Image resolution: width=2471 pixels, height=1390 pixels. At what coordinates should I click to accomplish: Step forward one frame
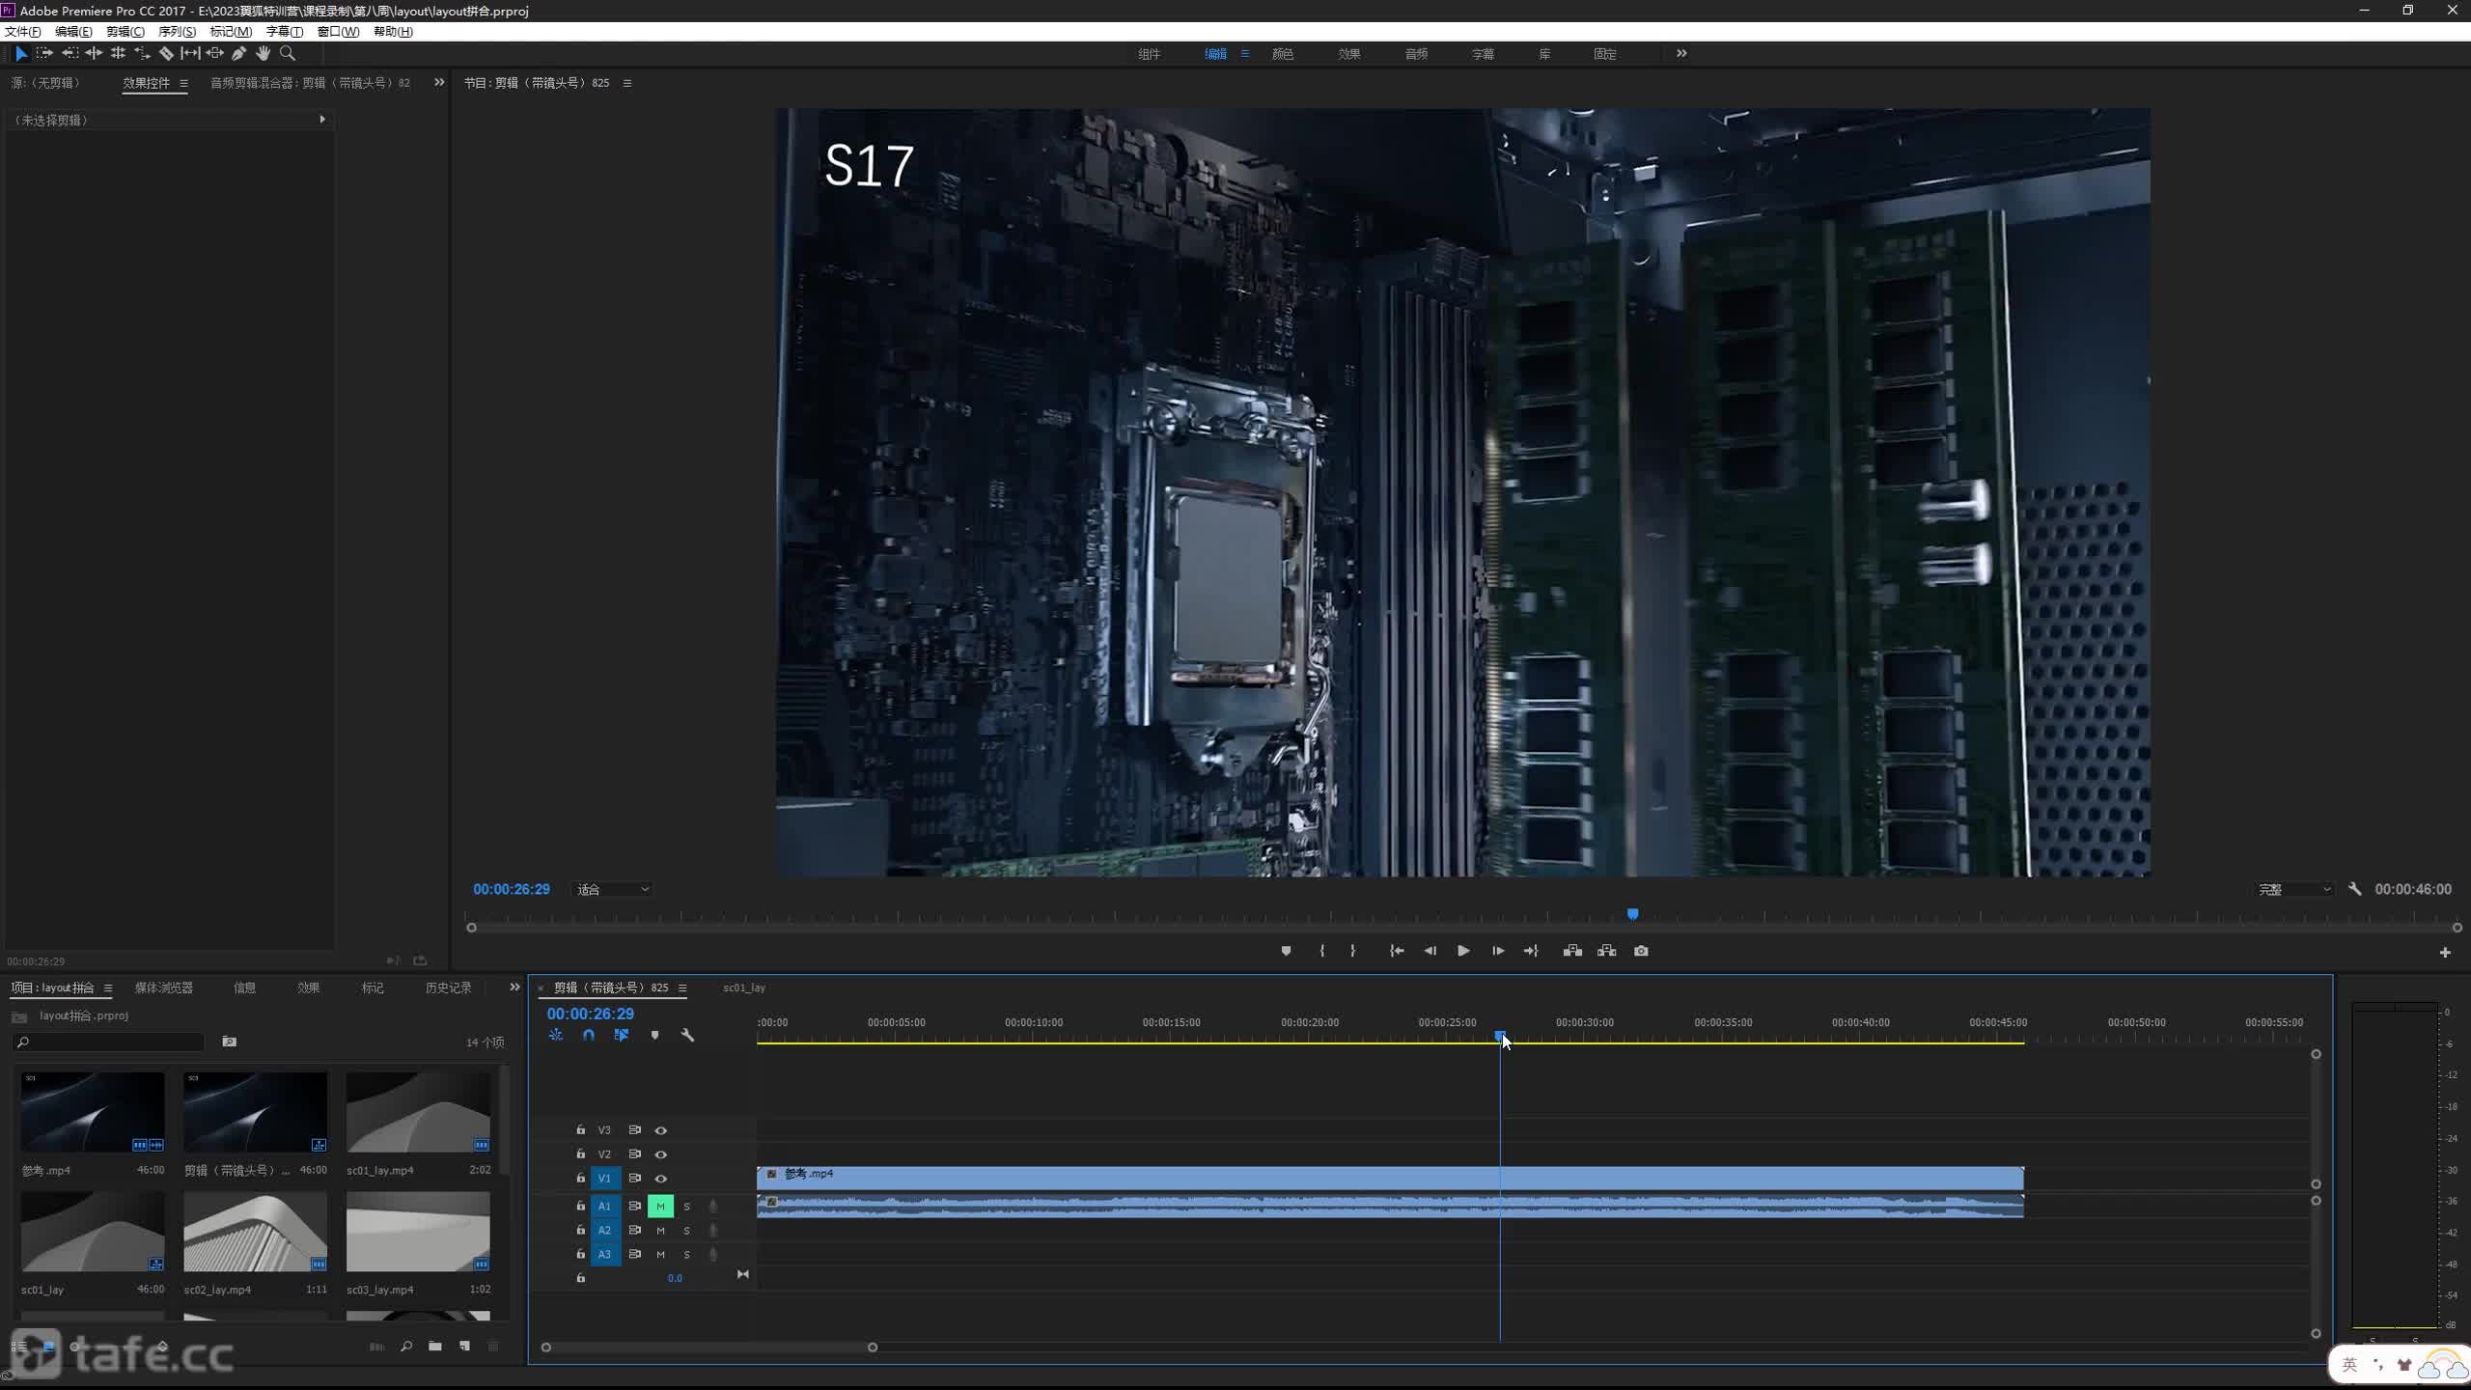click(x=1498, y=951)
